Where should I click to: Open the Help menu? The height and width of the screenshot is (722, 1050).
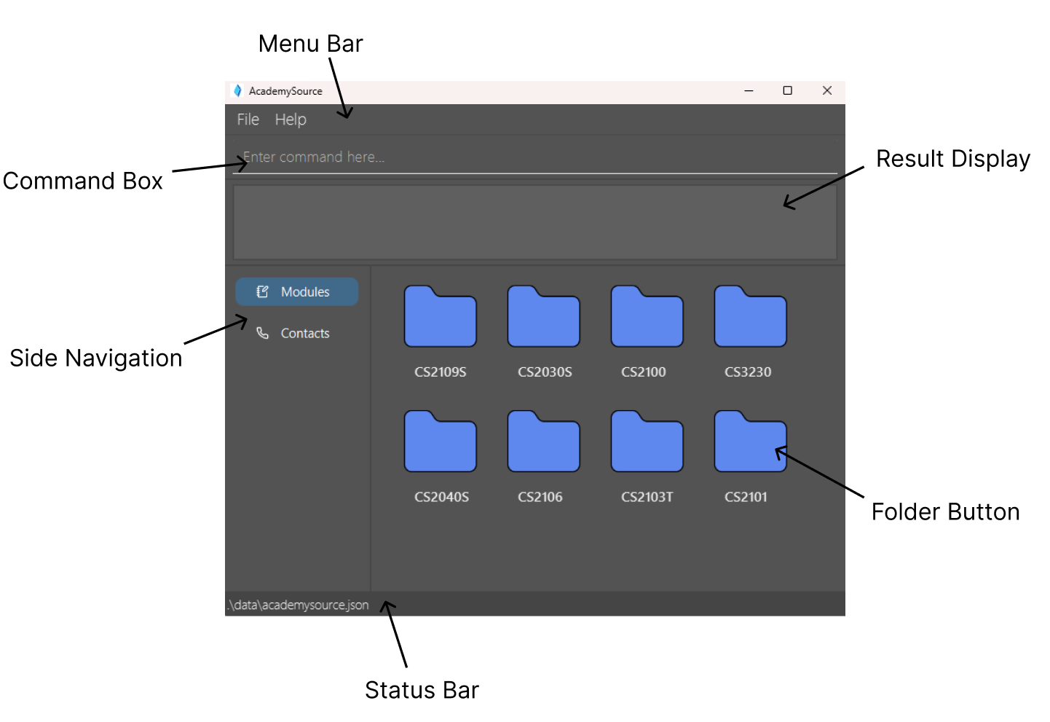coord(291,119)
